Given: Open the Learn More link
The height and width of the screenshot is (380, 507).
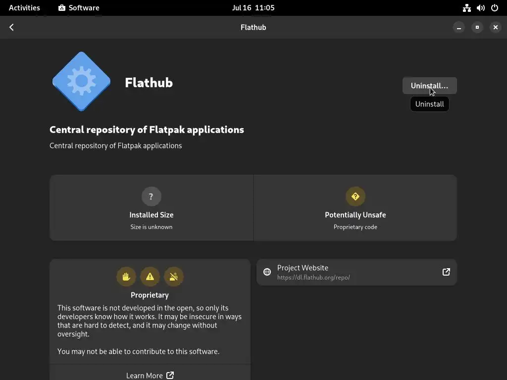Looking at the screenshot, I should pyautogui.click(x=150, y=375).
